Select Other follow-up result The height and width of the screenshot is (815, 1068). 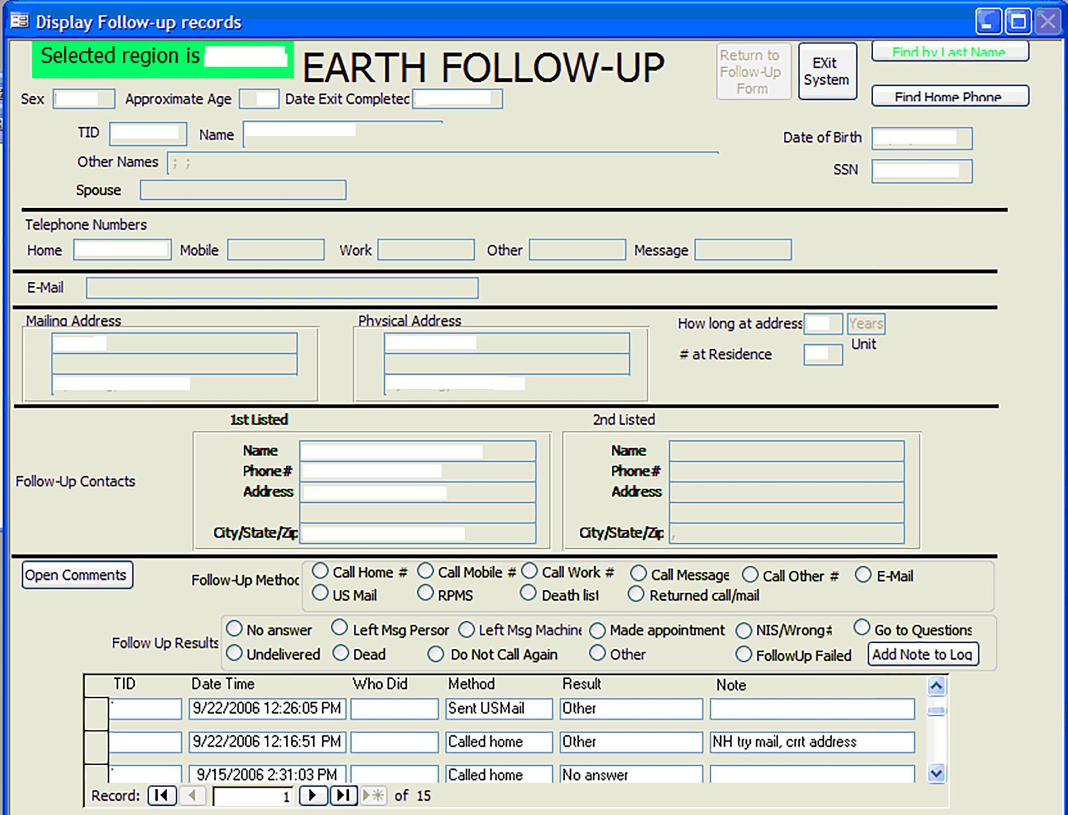[x=598, y=653]
